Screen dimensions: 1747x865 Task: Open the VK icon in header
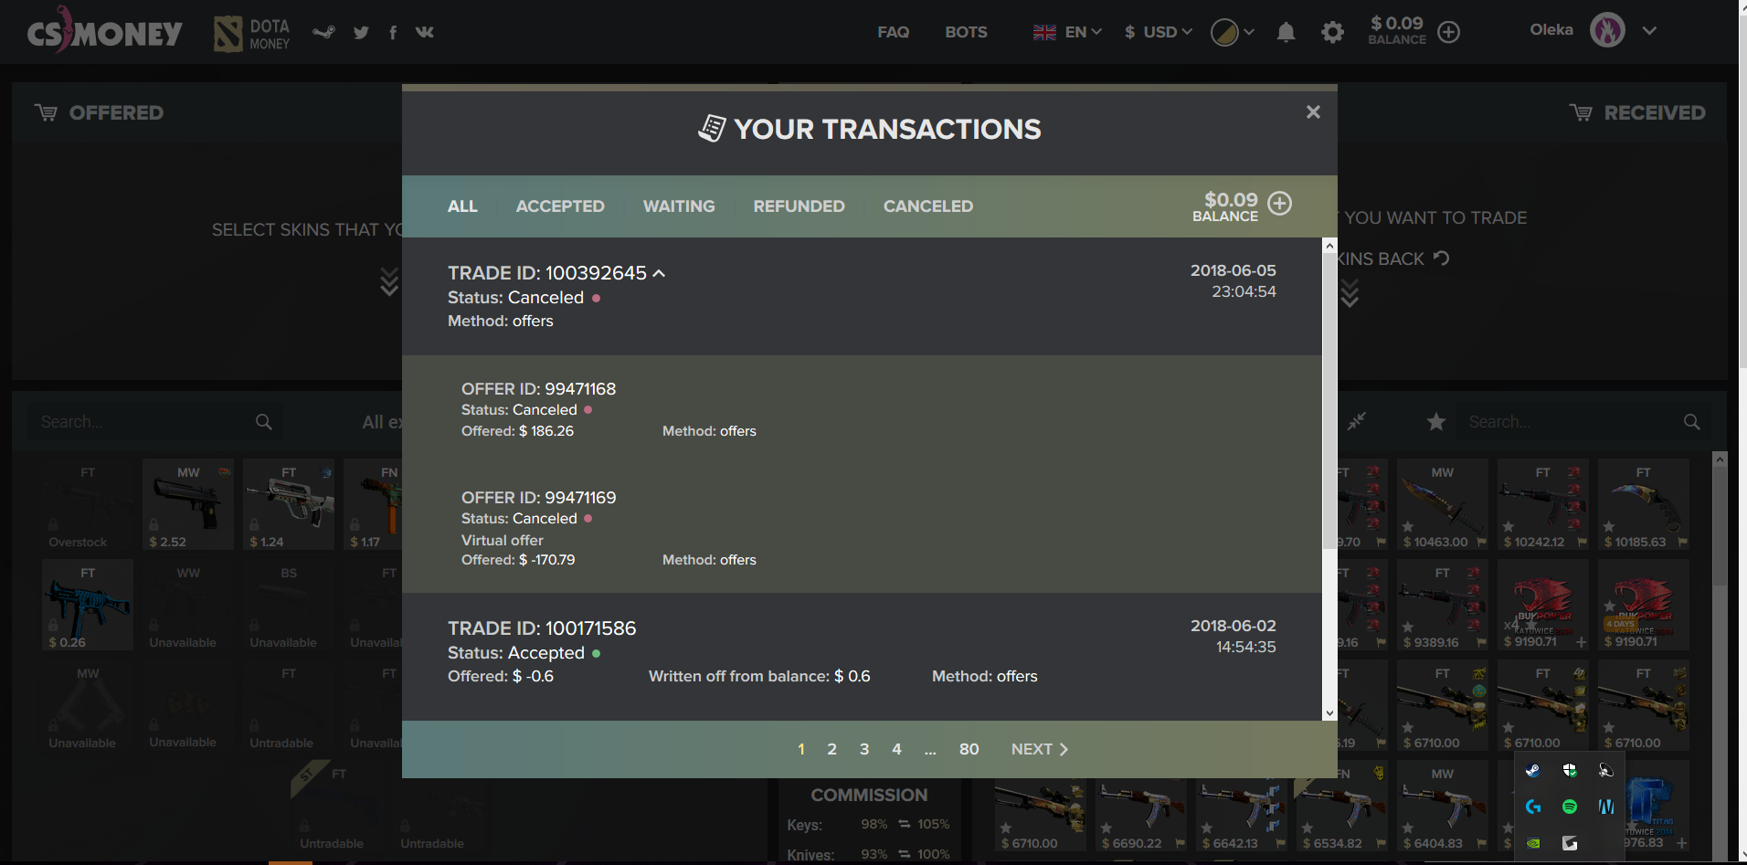tap(425, 32)
